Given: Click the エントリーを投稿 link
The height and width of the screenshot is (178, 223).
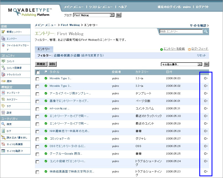Looking at the screenshot, I should point(174,49).
